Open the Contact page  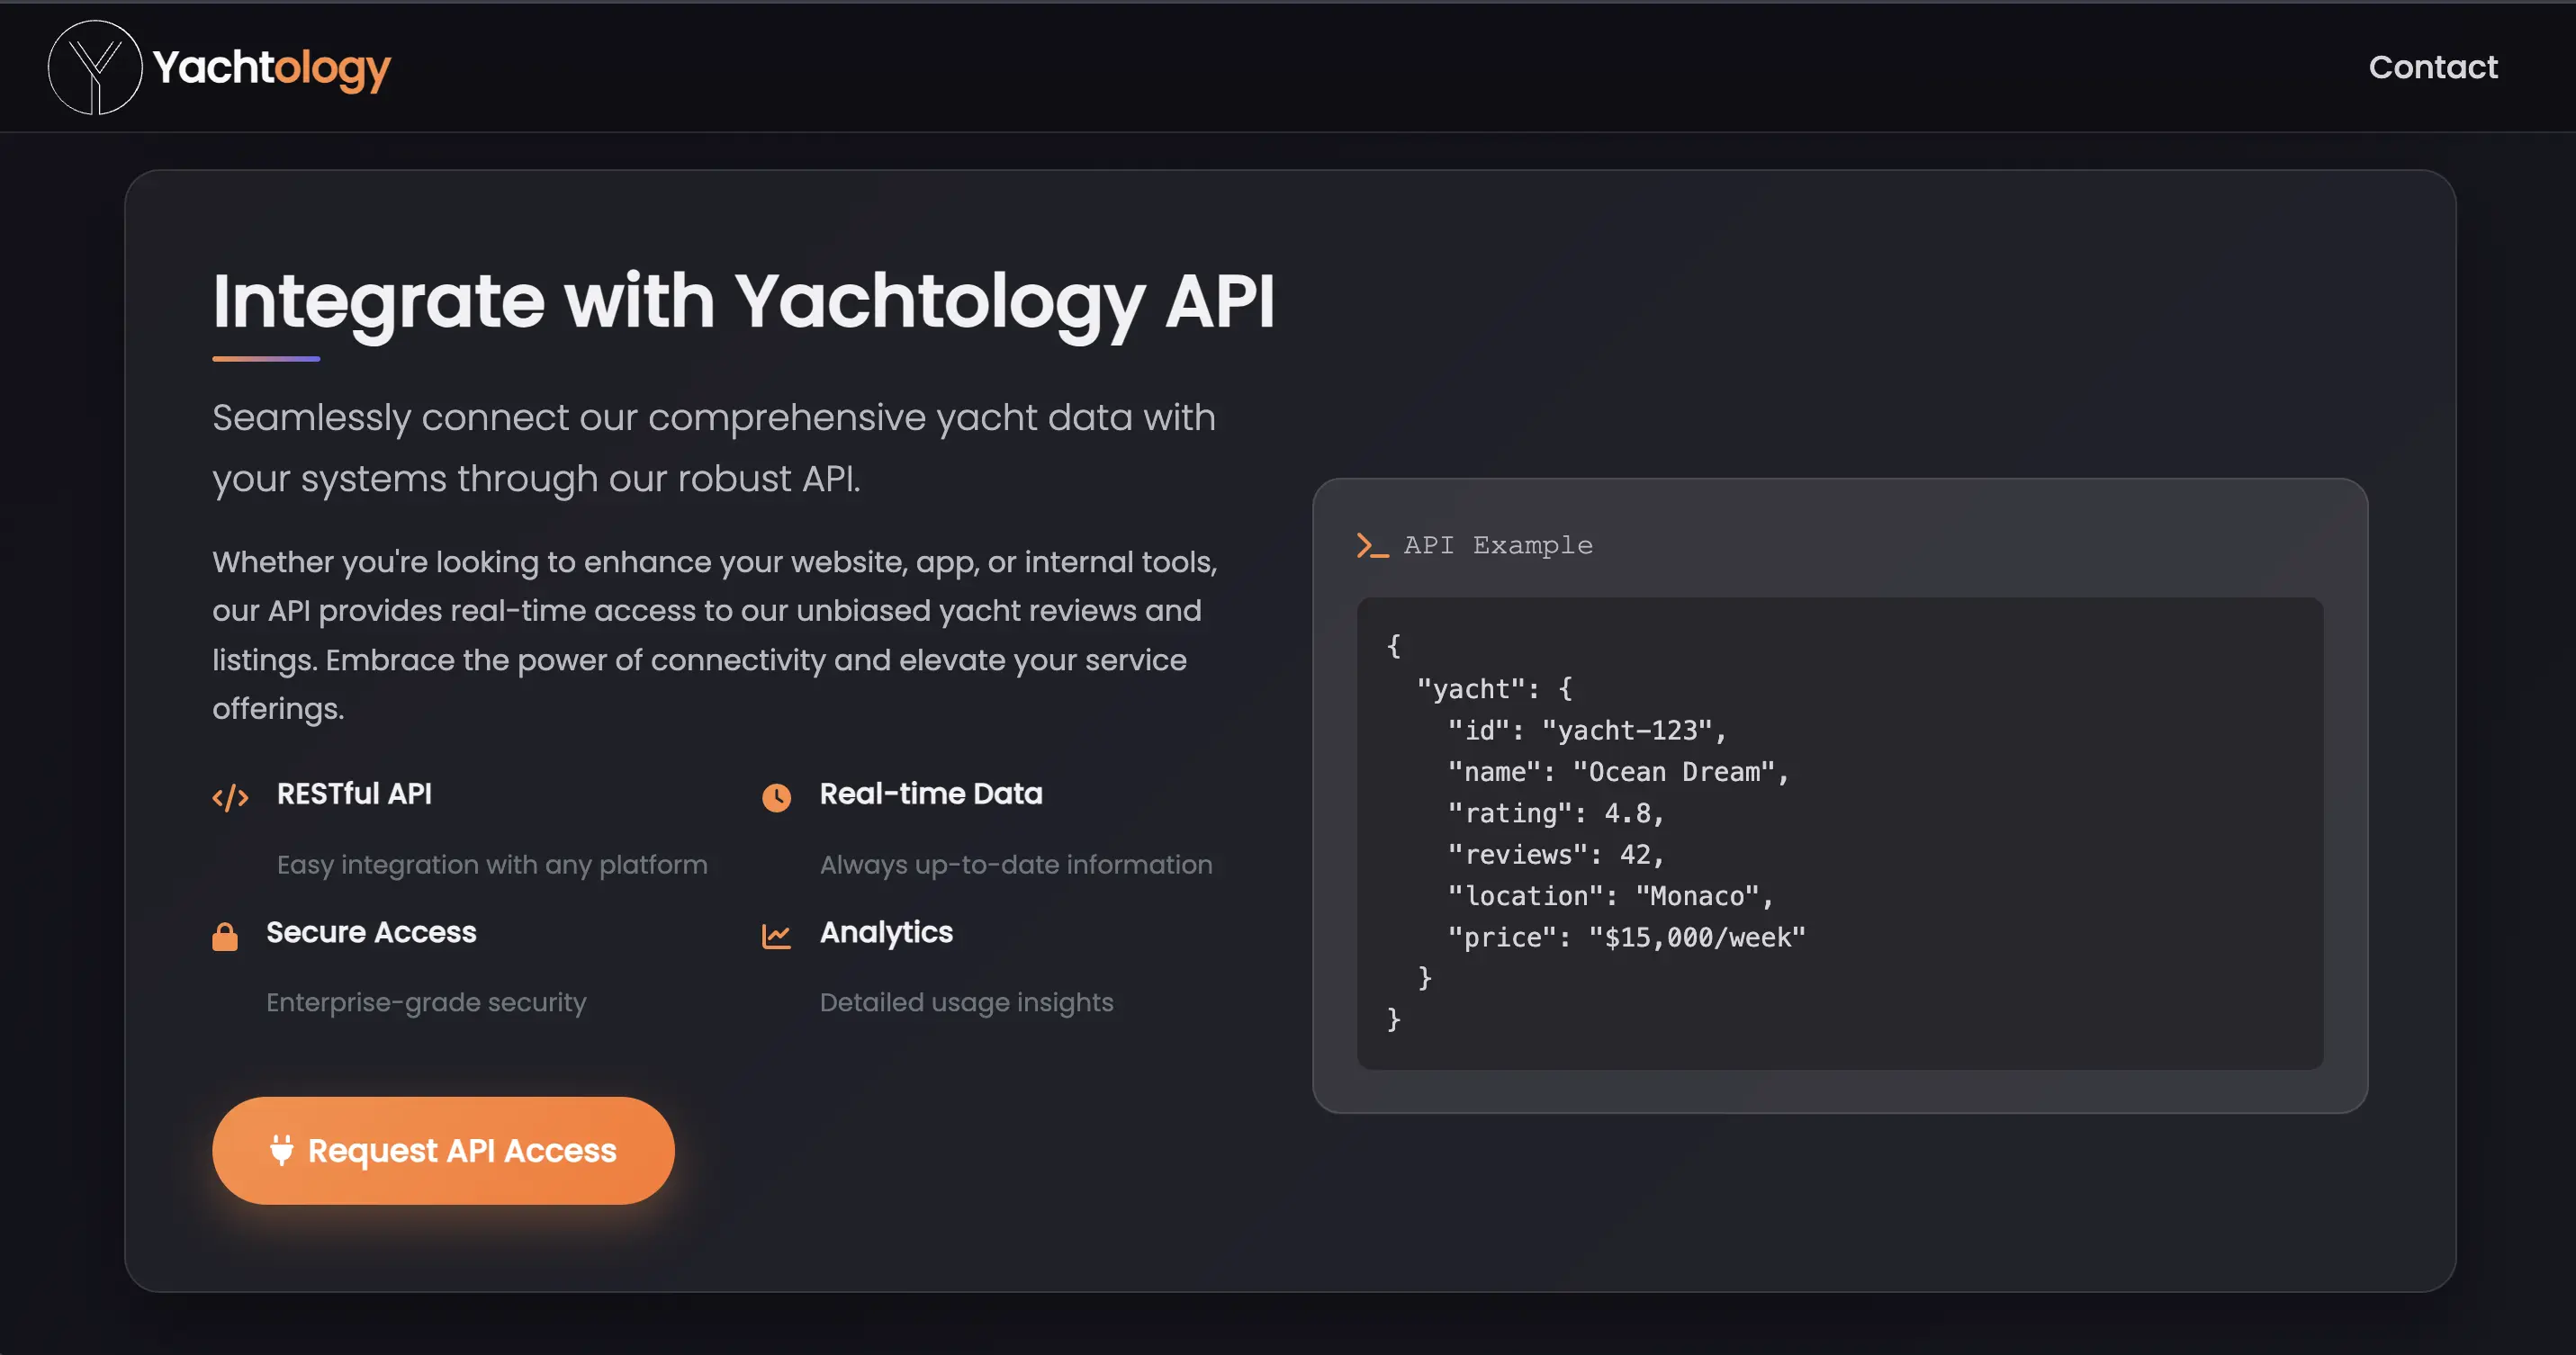point(2432,67)
